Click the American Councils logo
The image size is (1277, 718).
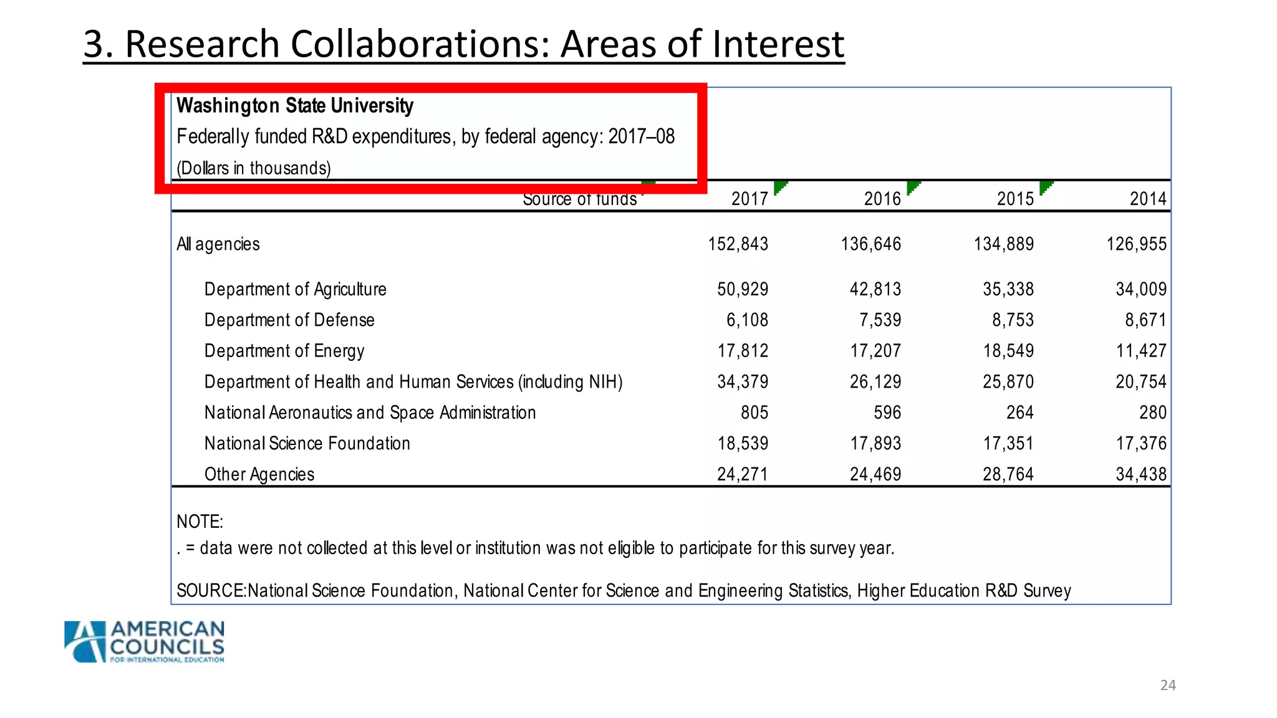coord(144,641)
